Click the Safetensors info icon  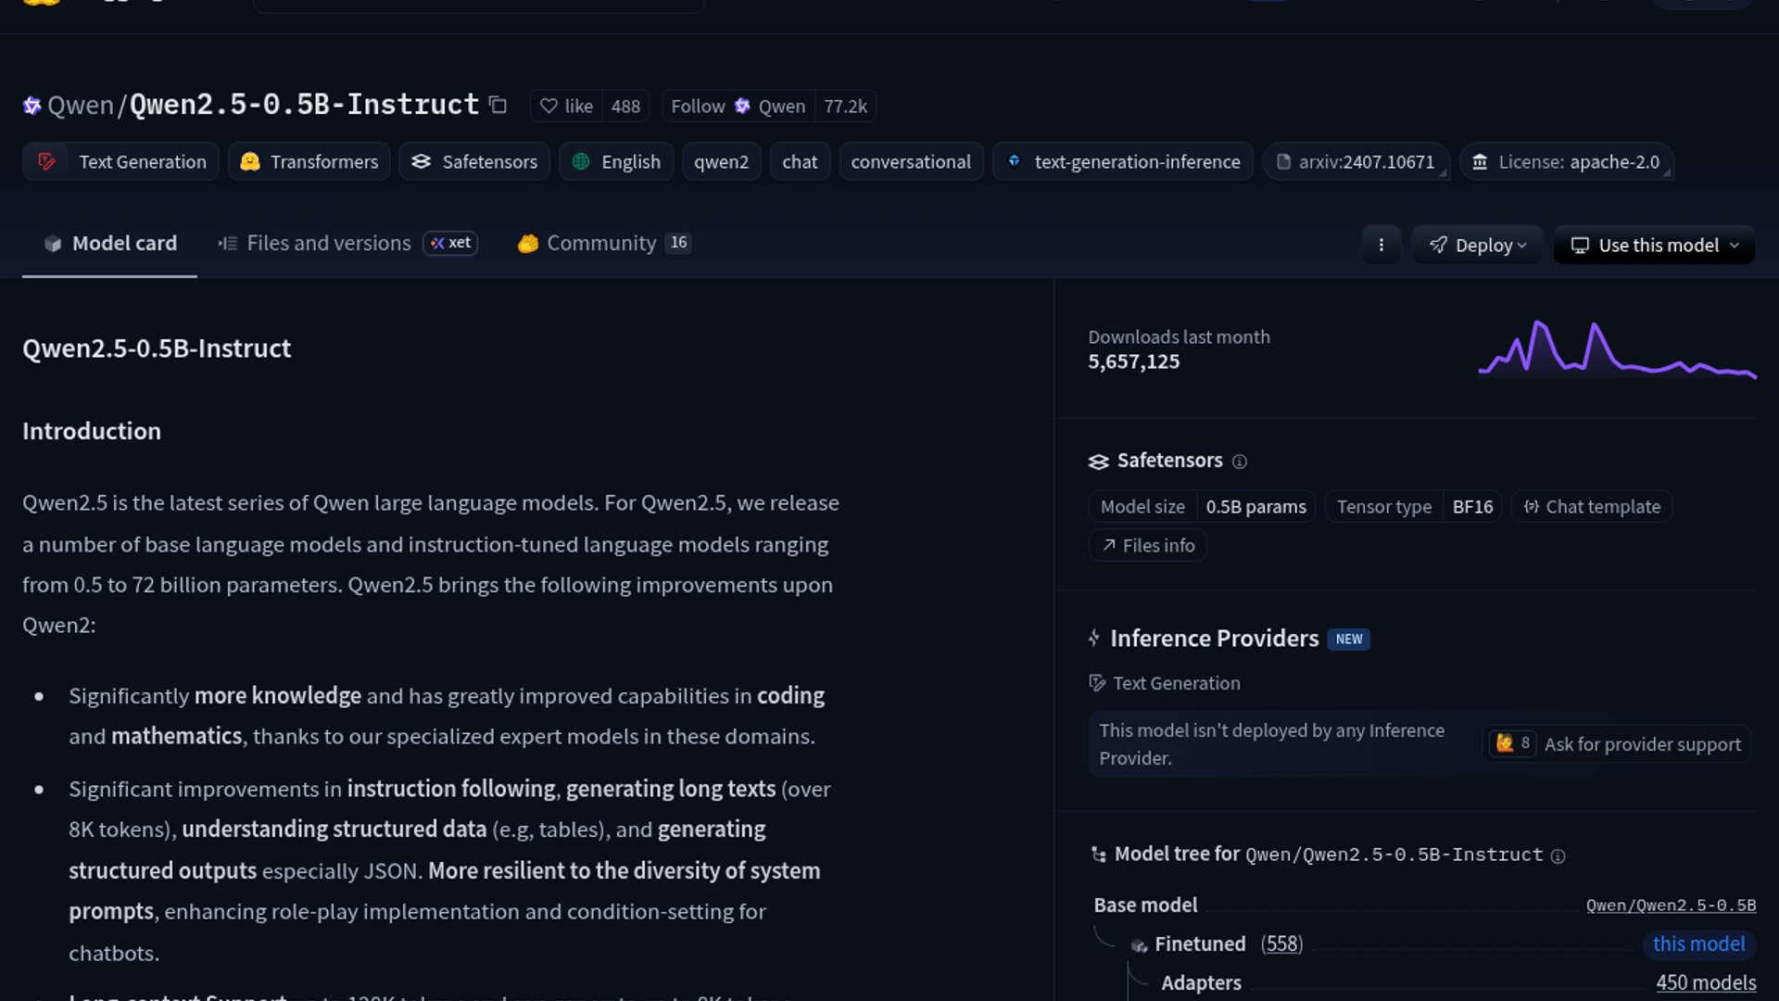(x=1240, y=462)
